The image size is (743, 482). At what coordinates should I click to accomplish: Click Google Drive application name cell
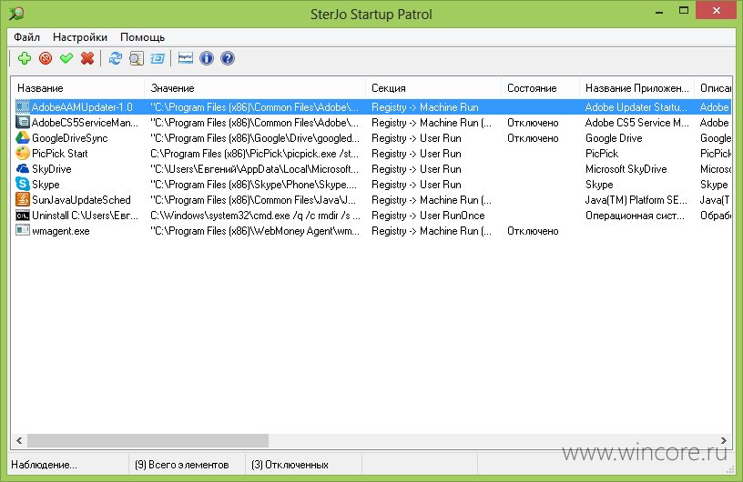(614, 138)
